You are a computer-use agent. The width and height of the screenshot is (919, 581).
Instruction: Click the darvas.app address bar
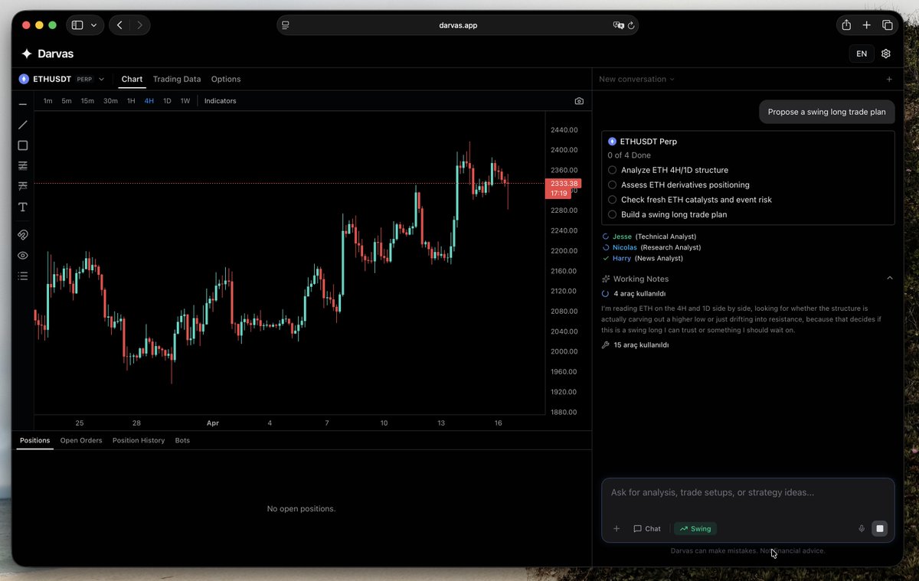point(458,25)
